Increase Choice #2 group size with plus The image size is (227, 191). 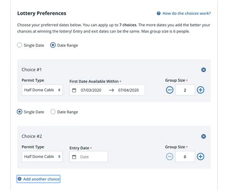(x=201, y=157)
